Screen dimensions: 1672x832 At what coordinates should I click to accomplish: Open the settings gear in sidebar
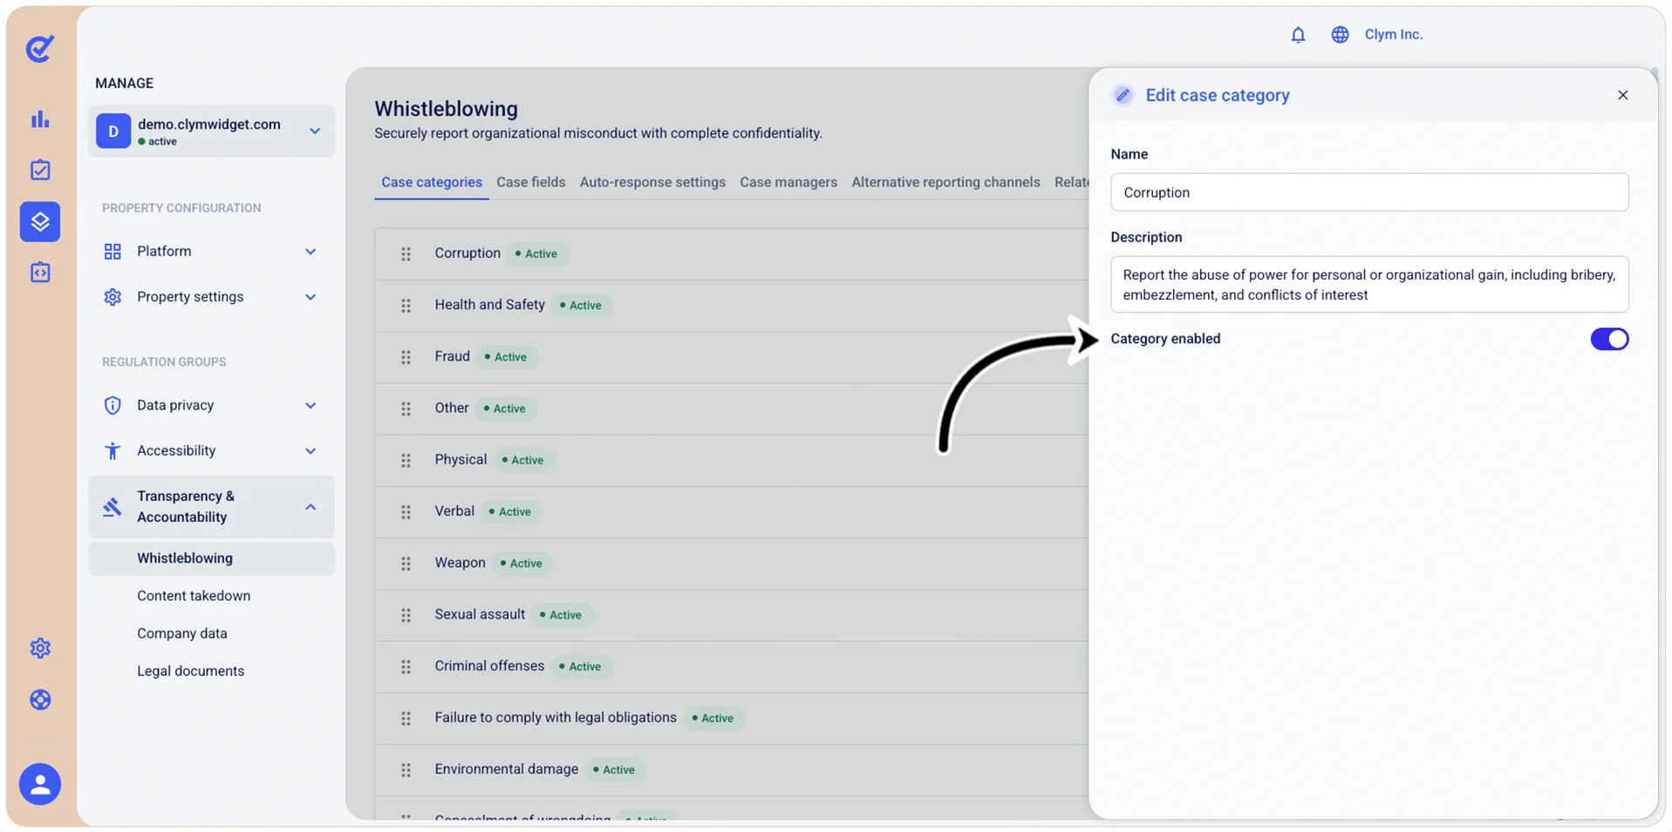pyautogui.click(x=40, y=648)
